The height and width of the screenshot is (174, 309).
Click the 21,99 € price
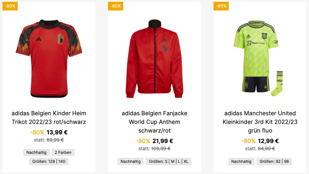pyautogui.click(x=162, y=141)
